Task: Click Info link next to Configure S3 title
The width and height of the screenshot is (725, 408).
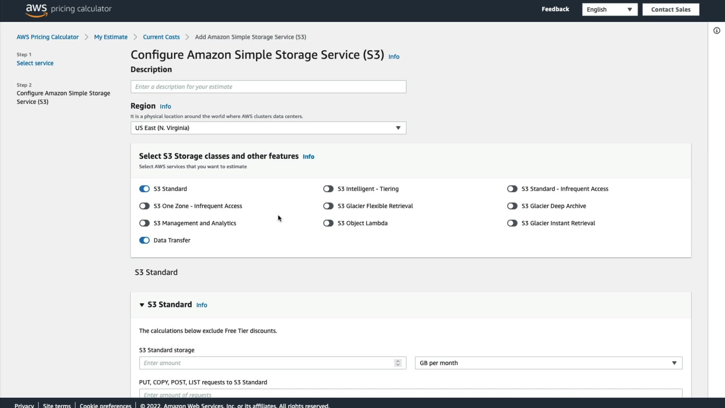Action: (x=393, y=57)
